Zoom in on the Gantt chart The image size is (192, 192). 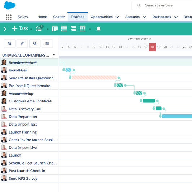pyautogui.click(x=10, y=43)
